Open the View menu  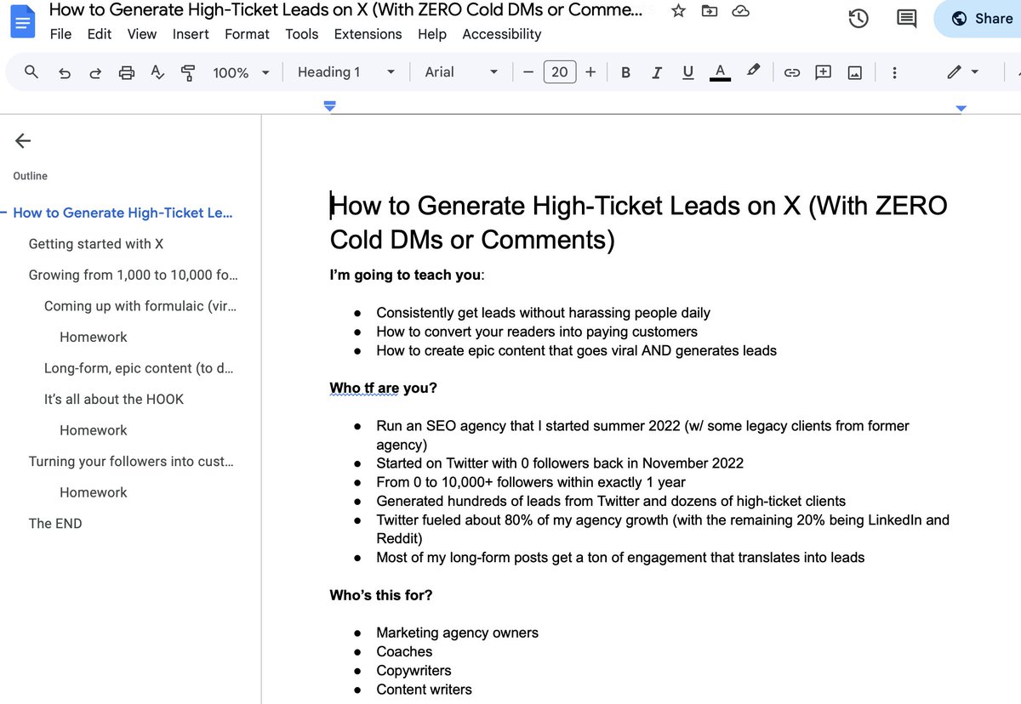(142, 34)
